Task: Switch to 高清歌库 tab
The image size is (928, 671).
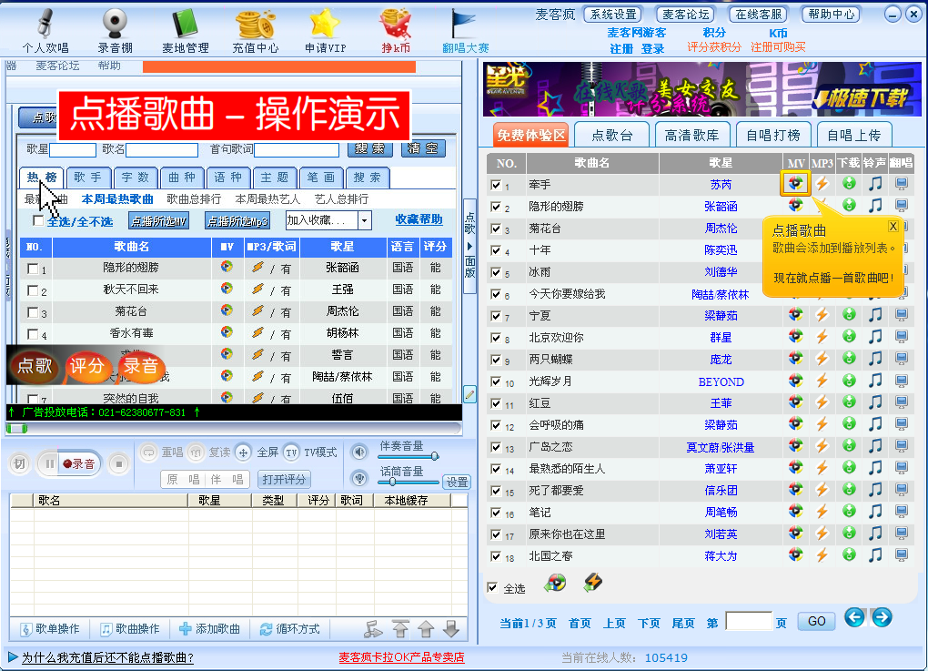Action: pos(691,135)
